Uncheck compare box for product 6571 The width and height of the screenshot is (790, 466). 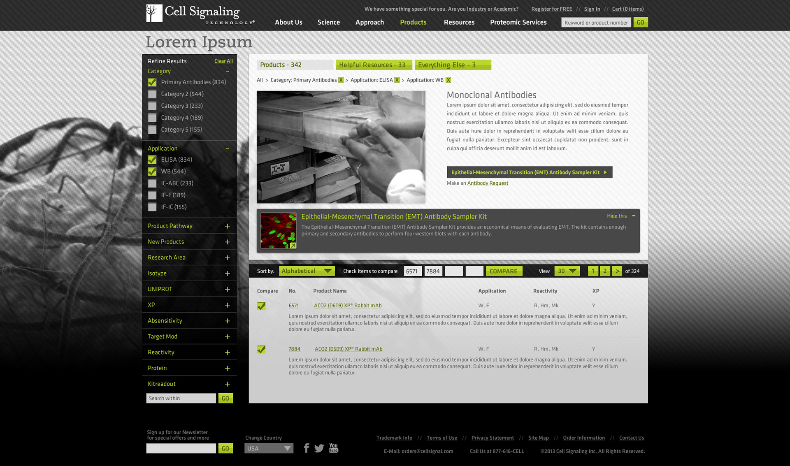tap(261, 306)
